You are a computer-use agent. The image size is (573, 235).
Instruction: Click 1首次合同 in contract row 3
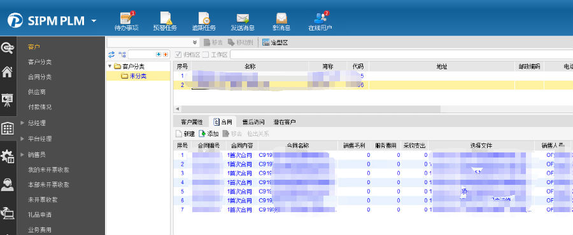coord(239,173)
